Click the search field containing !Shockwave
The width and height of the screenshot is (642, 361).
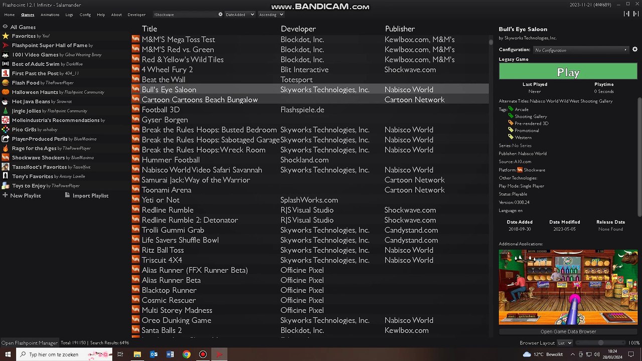pos(186,15)
